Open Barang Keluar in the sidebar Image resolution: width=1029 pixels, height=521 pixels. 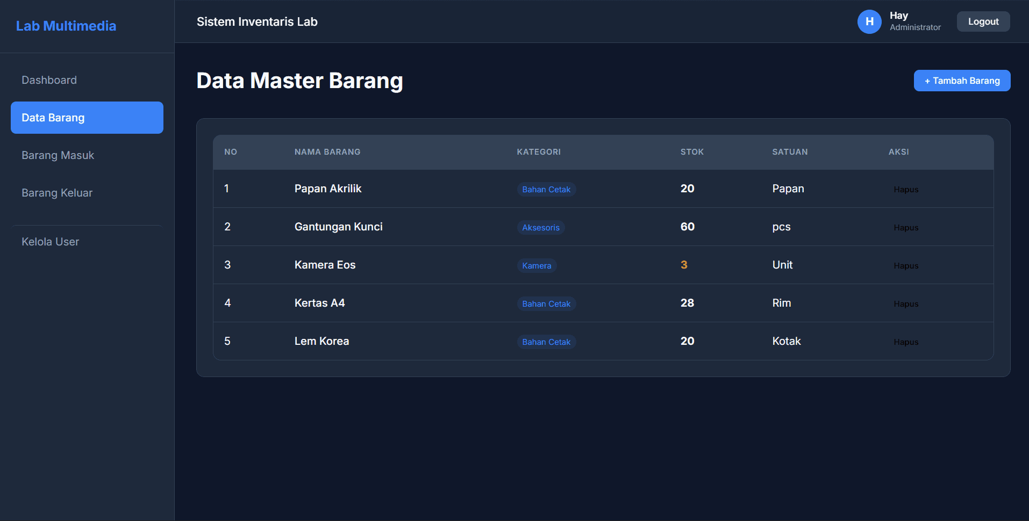point(87,193)
